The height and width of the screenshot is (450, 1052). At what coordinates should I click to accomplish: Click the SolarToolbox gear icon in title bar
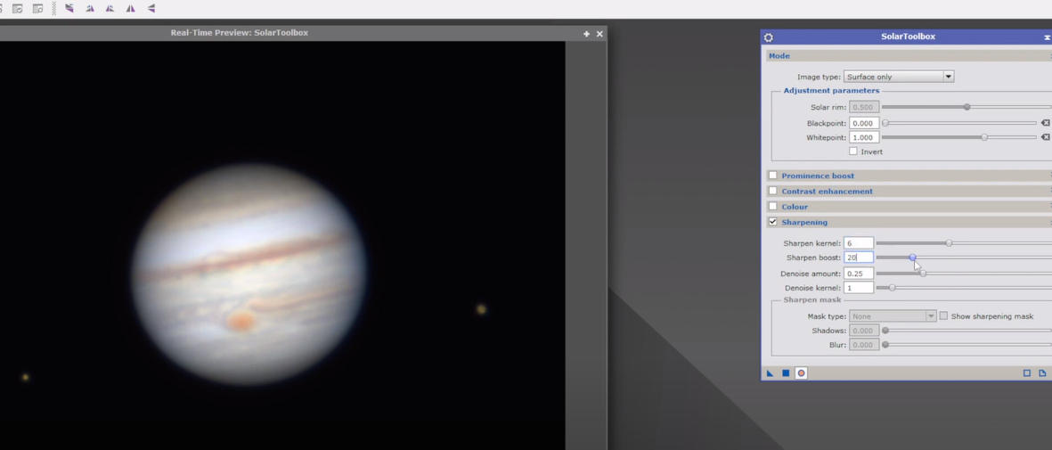[x=769, y=37]
